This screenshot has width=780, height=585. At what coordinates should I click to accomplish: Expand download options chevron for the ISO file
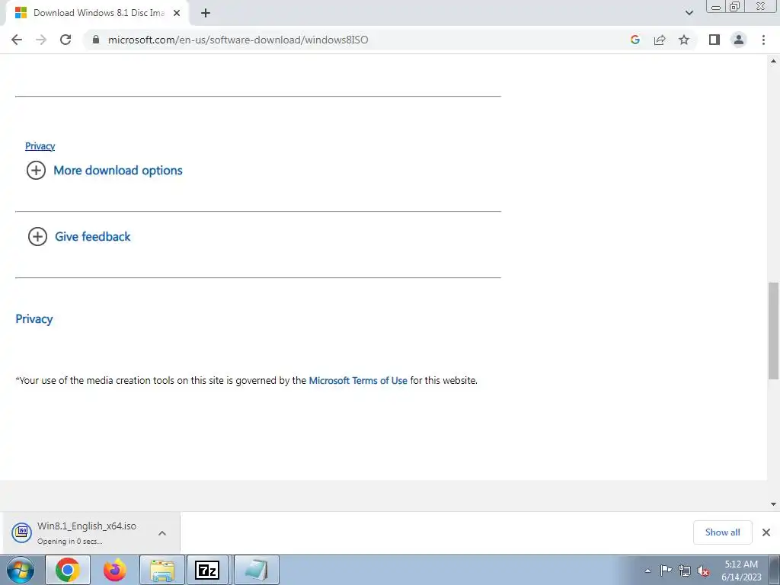pyautogui.click(x=162, y=532)
